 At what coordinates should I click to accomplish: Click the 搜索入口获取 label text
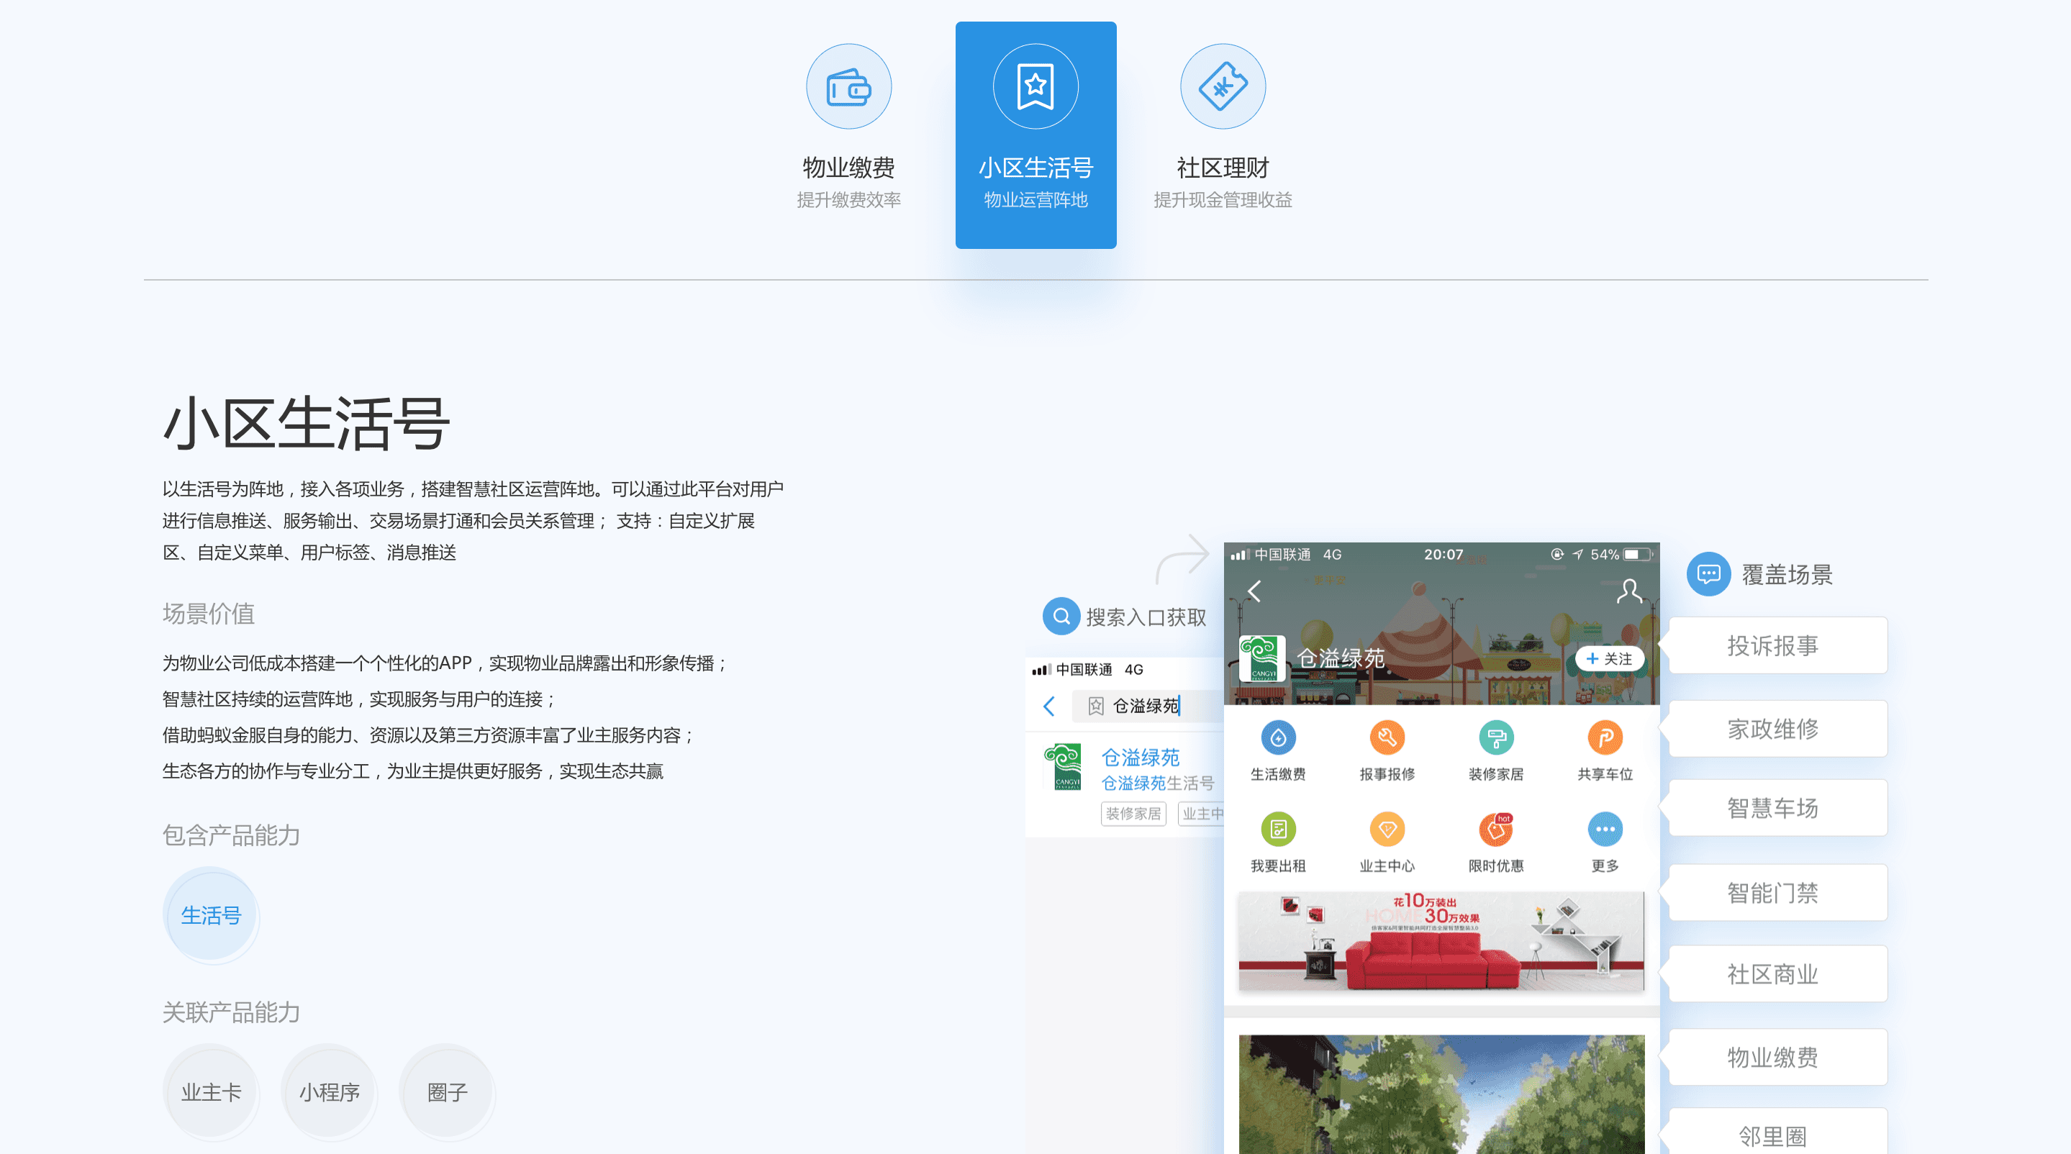pos(1146,617)
